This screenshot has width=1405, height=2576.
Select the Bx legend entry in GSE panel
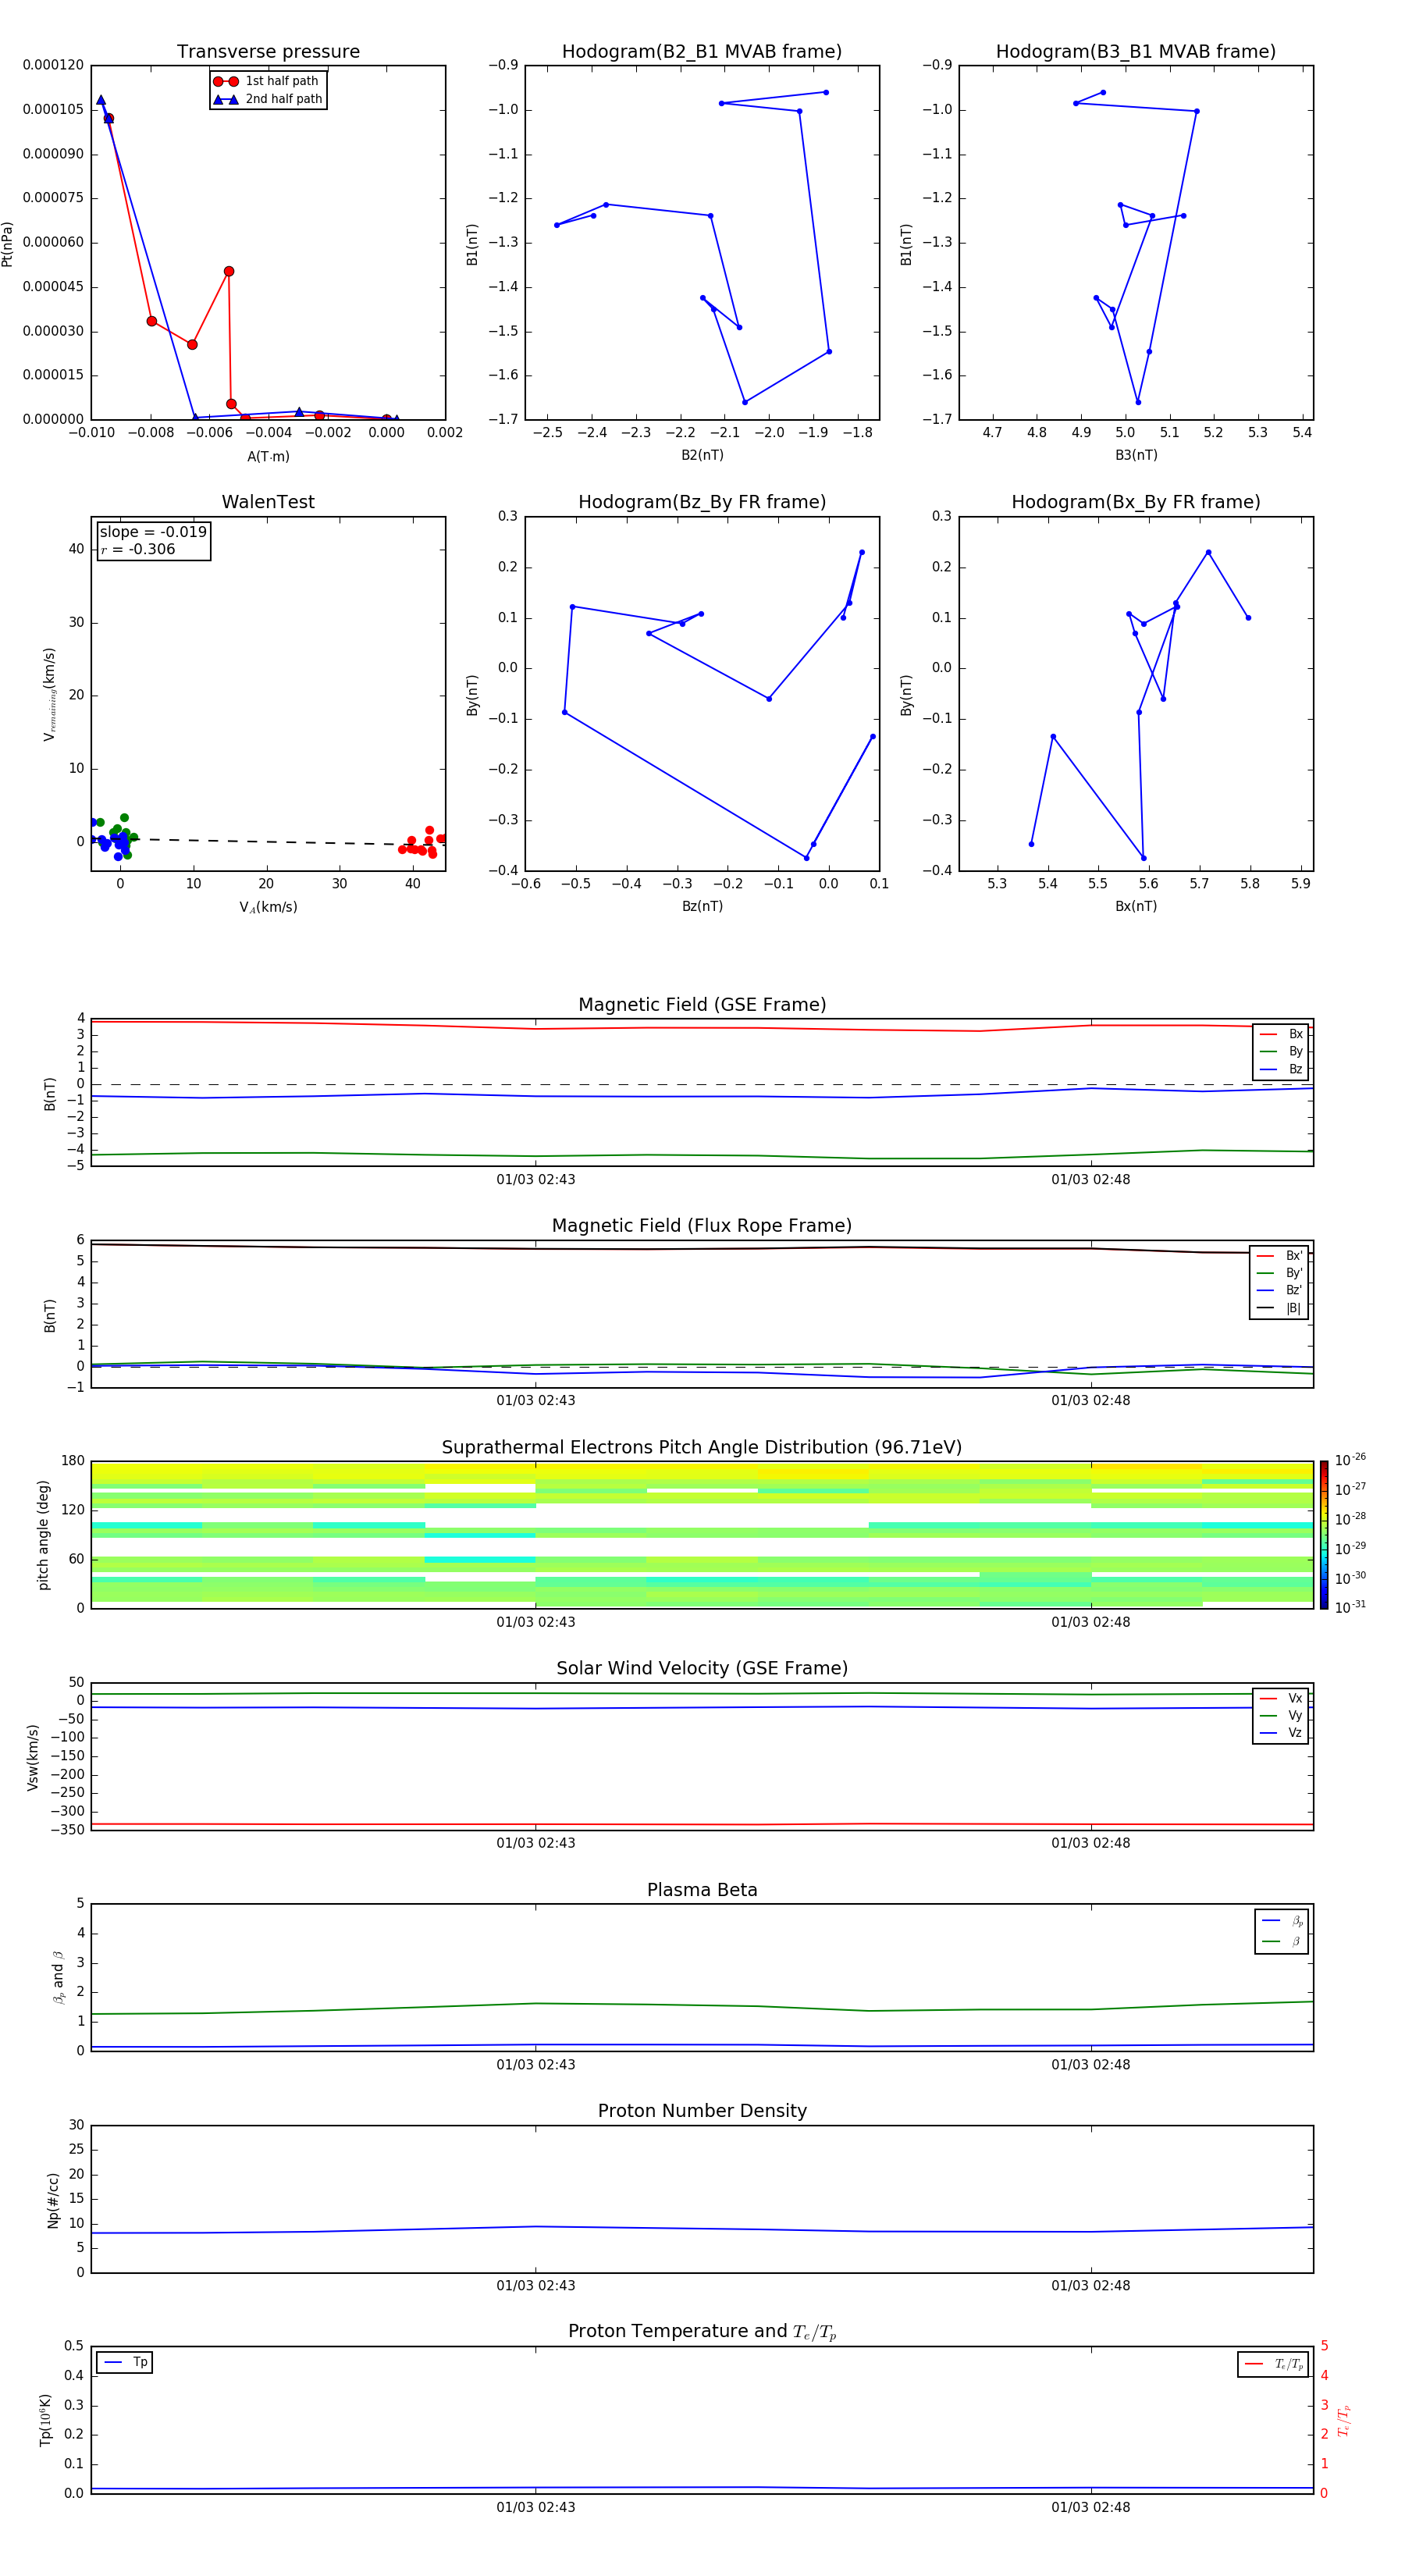click(1281, 1034)
